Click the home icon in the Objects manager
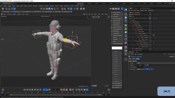 click(x=174, y=10)
